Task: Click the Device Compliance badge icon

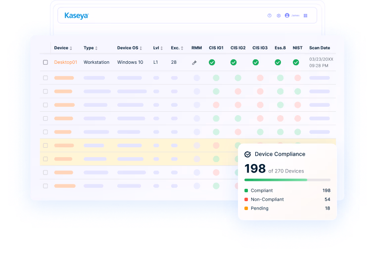Action: click(x=248, y=154)
